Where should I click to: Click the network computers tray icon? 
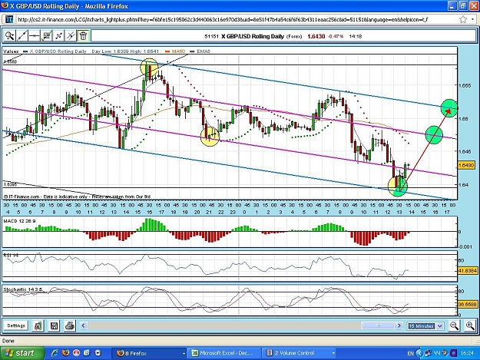(428, 354)
